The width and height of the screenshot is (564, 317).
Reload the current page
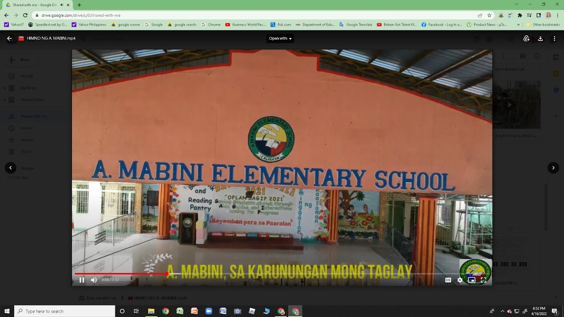coord(26,15)
